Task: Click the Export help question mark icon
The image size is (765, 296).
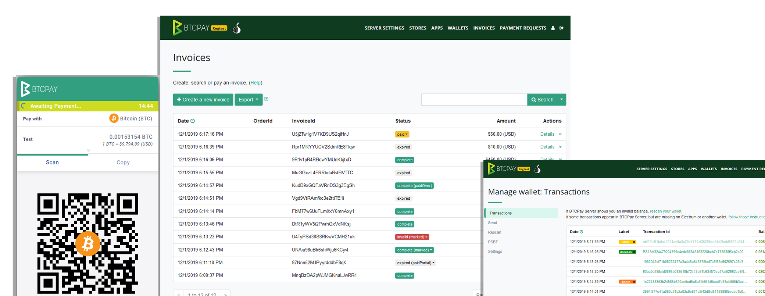Action: click(x=266, y=99)
